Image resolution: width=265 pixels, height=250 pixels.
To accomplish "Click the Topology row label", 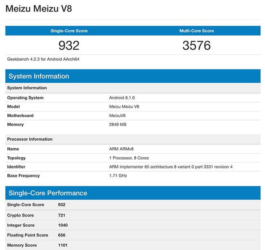I will [x=16, y=158].
